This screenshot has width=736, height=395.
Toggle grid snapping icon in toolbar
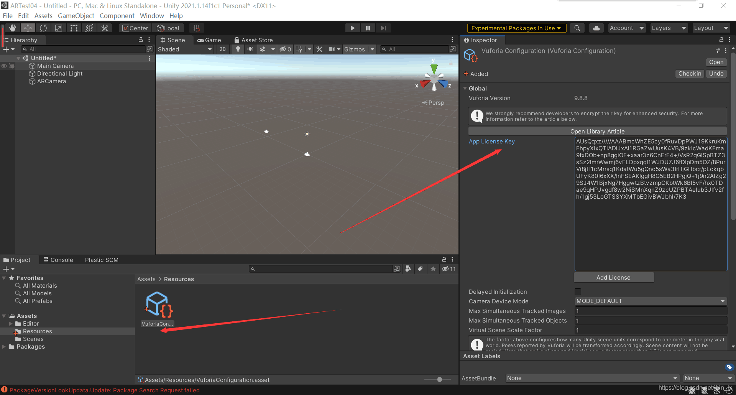pos(197,28)
